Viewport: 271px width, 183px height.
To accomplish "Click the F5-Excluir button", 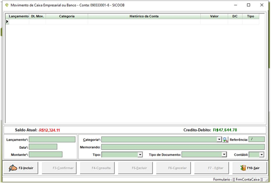I will coord(135,168).
